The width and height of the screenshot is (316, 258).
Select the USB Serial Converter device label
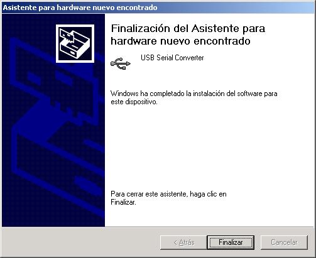coord(172,58)
